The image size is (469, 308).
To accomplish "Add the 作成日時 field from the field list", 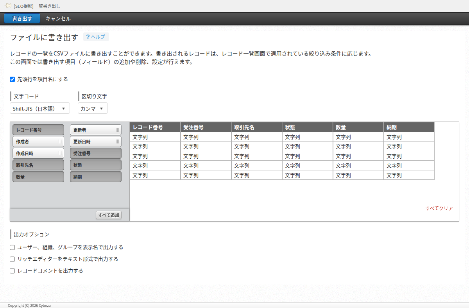I will [x=38, y=153].
